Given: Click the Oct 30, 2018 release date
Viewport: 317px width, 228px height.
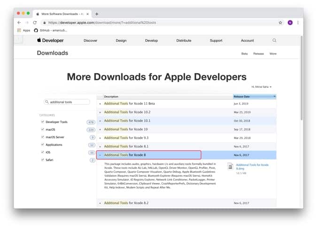Looking at the screenshot, I should (242, 121).
